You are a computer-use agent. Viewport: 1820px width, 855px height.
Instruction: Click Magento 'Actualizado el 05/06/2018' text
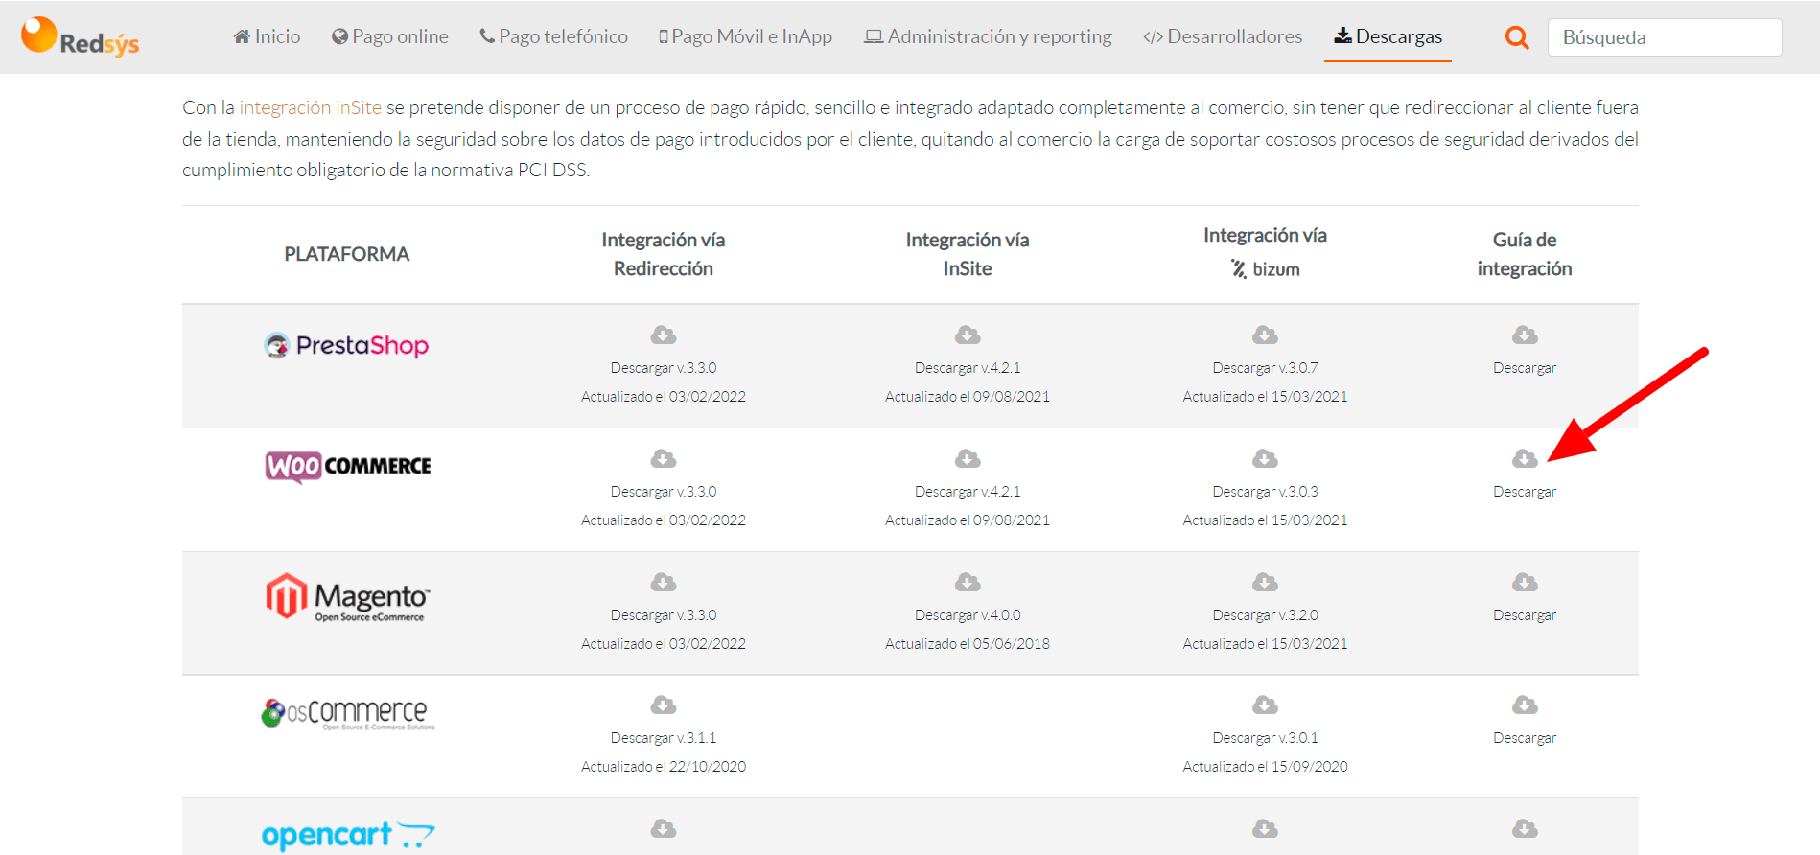coord(968,644)
